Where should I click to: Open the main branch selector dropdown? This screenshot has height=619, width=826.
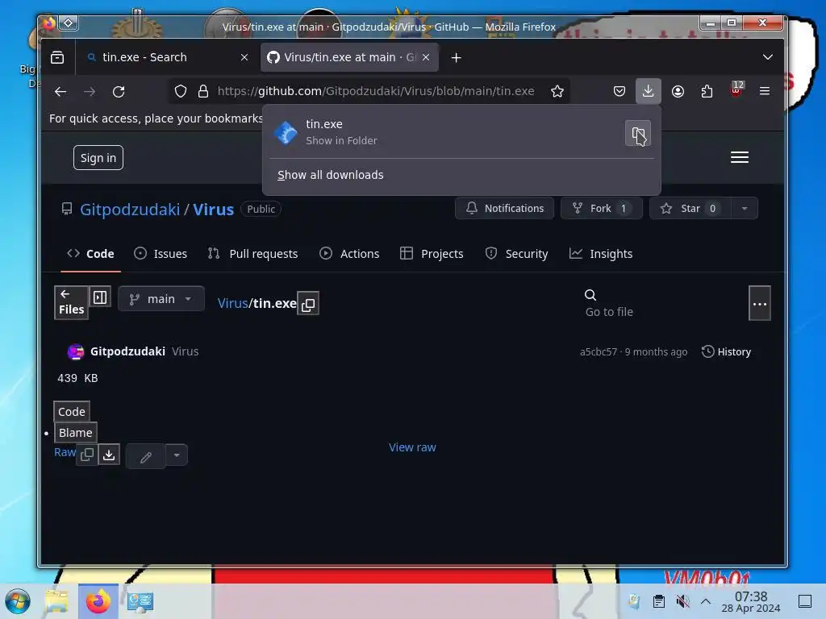pyautogui.click(x=161, y=299)
